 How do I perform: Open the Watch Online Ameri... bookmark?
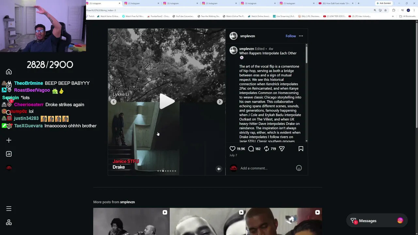pos(259,16)
